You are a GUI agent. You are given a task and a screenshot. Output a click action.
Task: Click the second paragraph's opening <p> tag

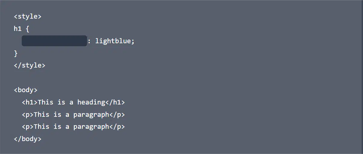pos(28,127)
